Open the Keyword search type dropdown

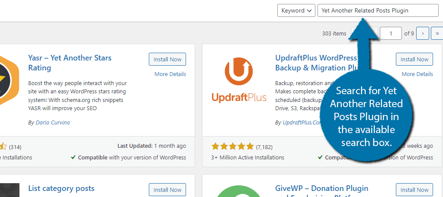point(296,10)
